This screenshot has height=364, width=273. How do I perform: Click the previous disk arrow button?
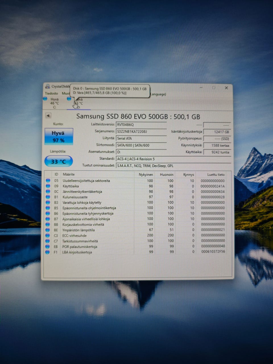pyautogui.click(x=48, y=115)
